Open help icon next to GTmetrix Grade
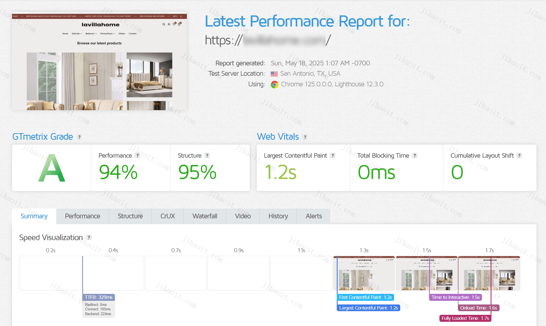This screenshot has width=546, height=326. [x=79, y=137]
